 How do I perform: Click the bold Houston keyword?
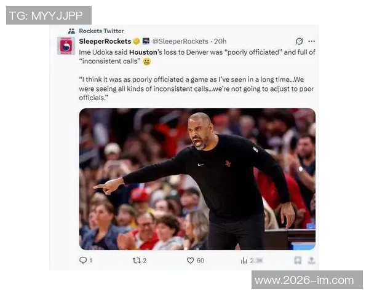143,52
